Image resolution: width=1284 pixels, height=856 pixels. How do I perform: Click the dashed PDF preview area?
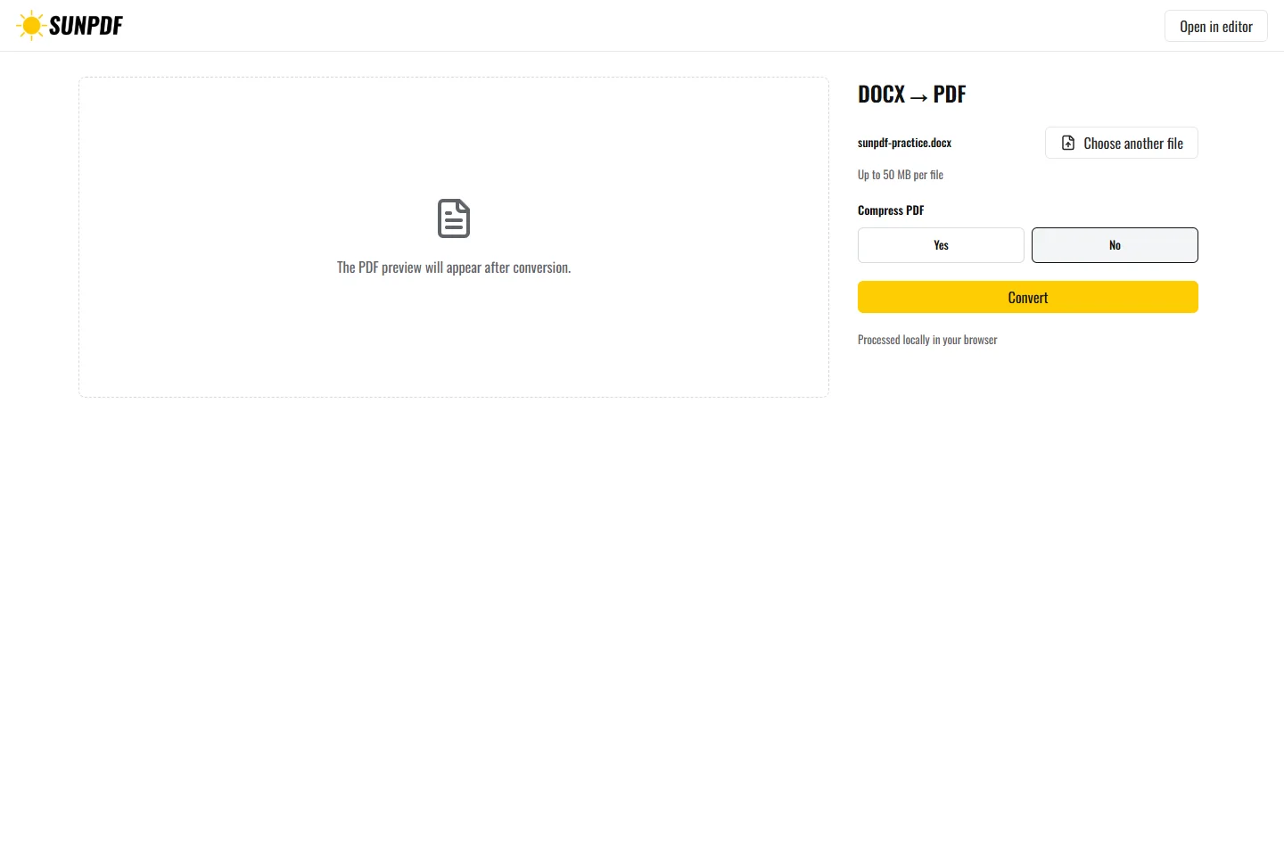point(454,237)
